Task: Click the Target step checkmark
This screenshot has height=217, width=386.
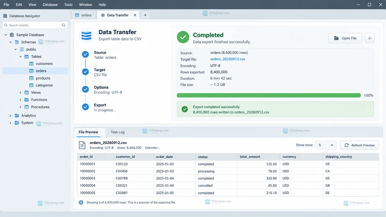Action: [x=85, y=72]
